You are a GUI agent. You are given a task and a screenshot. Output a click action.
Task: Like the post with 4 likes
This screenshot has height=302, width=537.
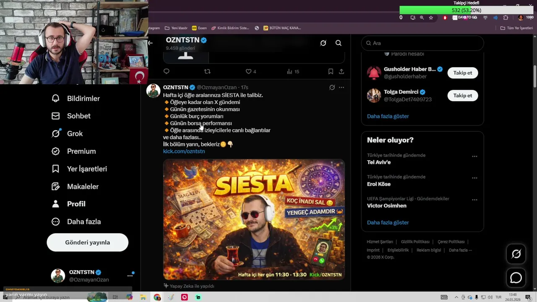click(250, 71)
